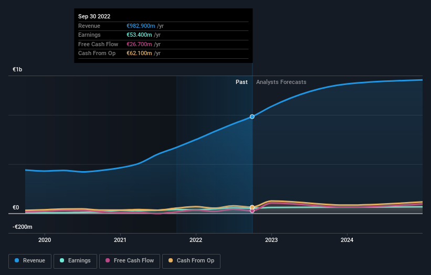Toggle the Revenue legend button
Screen dimensions: 431x275
click(30, 261)
